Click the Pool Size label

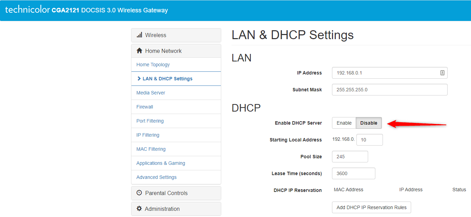pos(311,157)
